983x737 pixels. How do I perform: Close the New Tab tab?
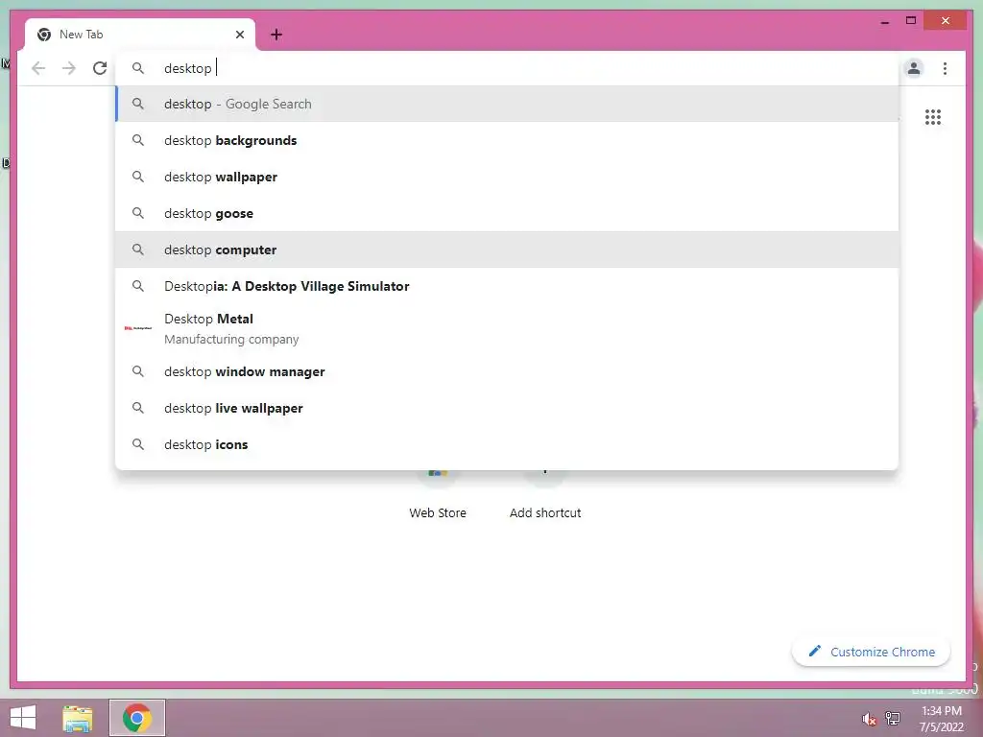coord(239,35)
